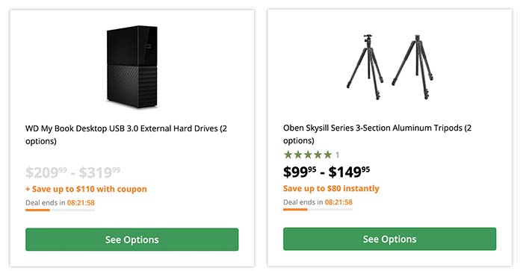This screenshot has height=271, width=523.
Task: Open the review count next to the stars
Action: pos(337,155)
